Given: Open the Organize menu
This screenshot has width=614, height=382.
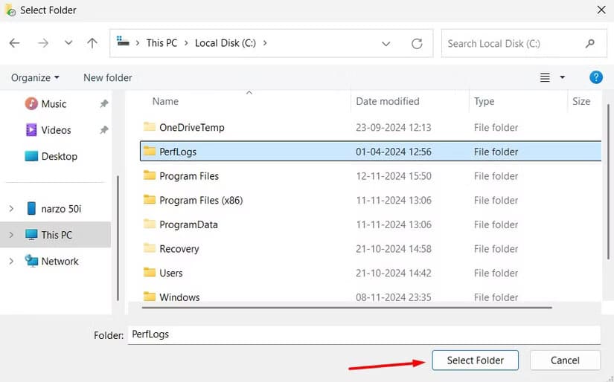Looking at the screenshot, I should 35,78.
